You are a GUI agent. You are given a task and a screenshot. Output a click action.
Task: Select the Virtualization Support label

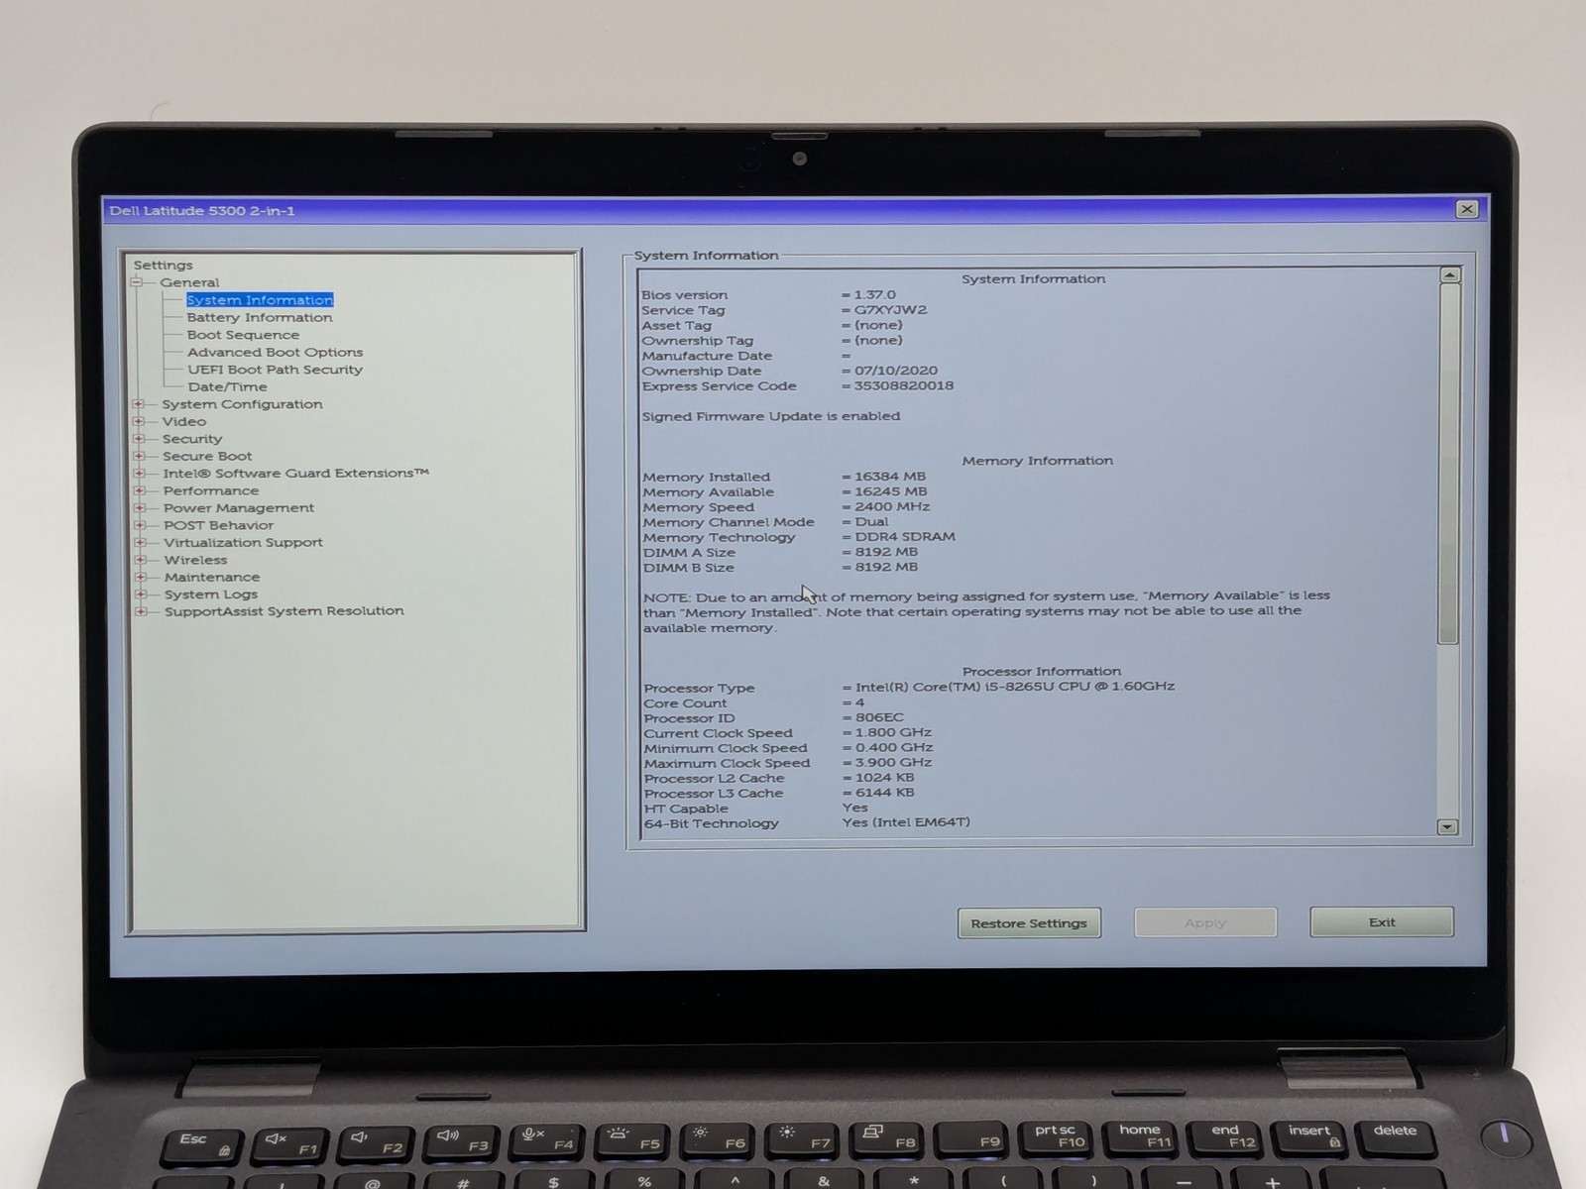[x=243, y=543]
